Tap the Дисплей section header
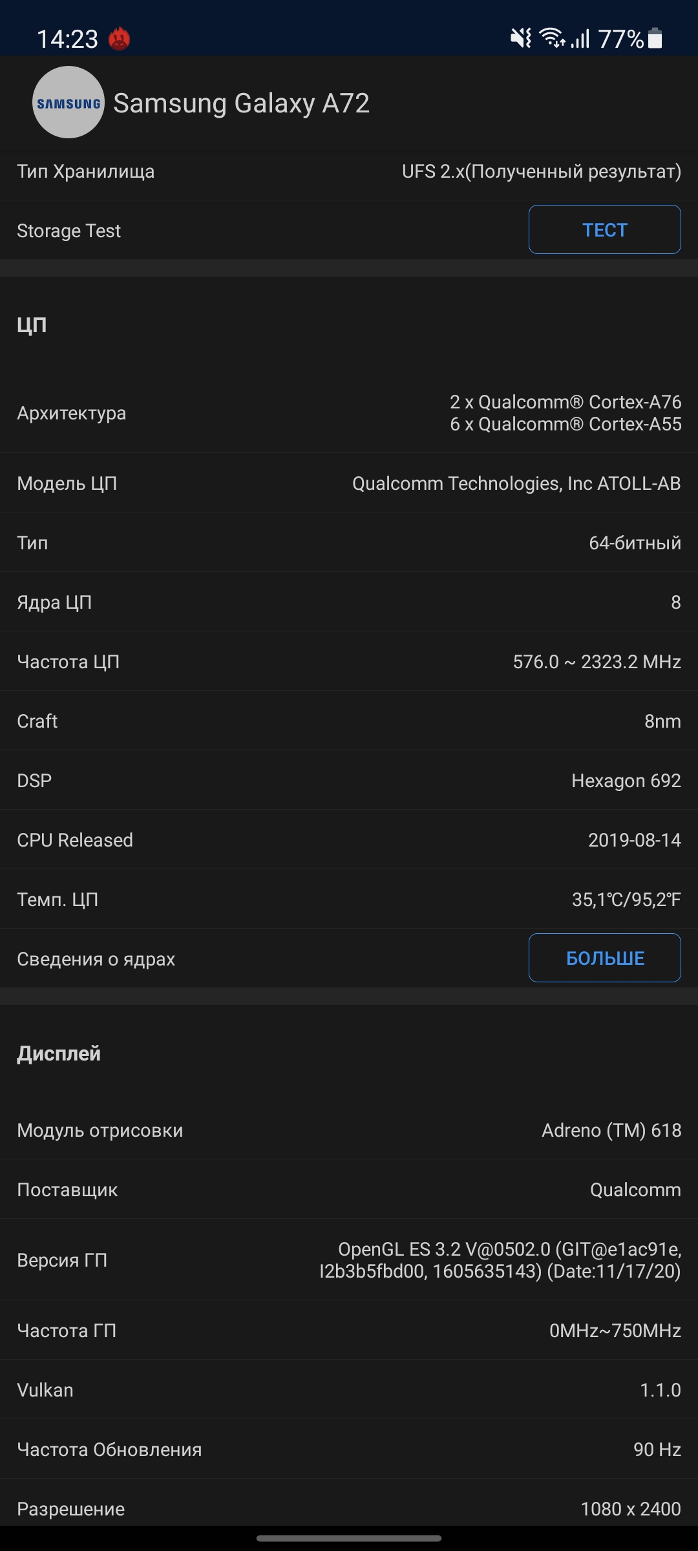 [x=59, y=1053]
